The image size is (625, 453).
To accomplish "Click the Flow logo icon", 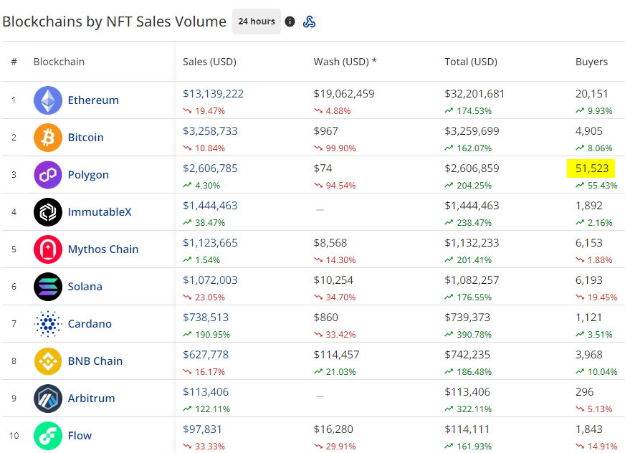I will [x=48, y=436].
